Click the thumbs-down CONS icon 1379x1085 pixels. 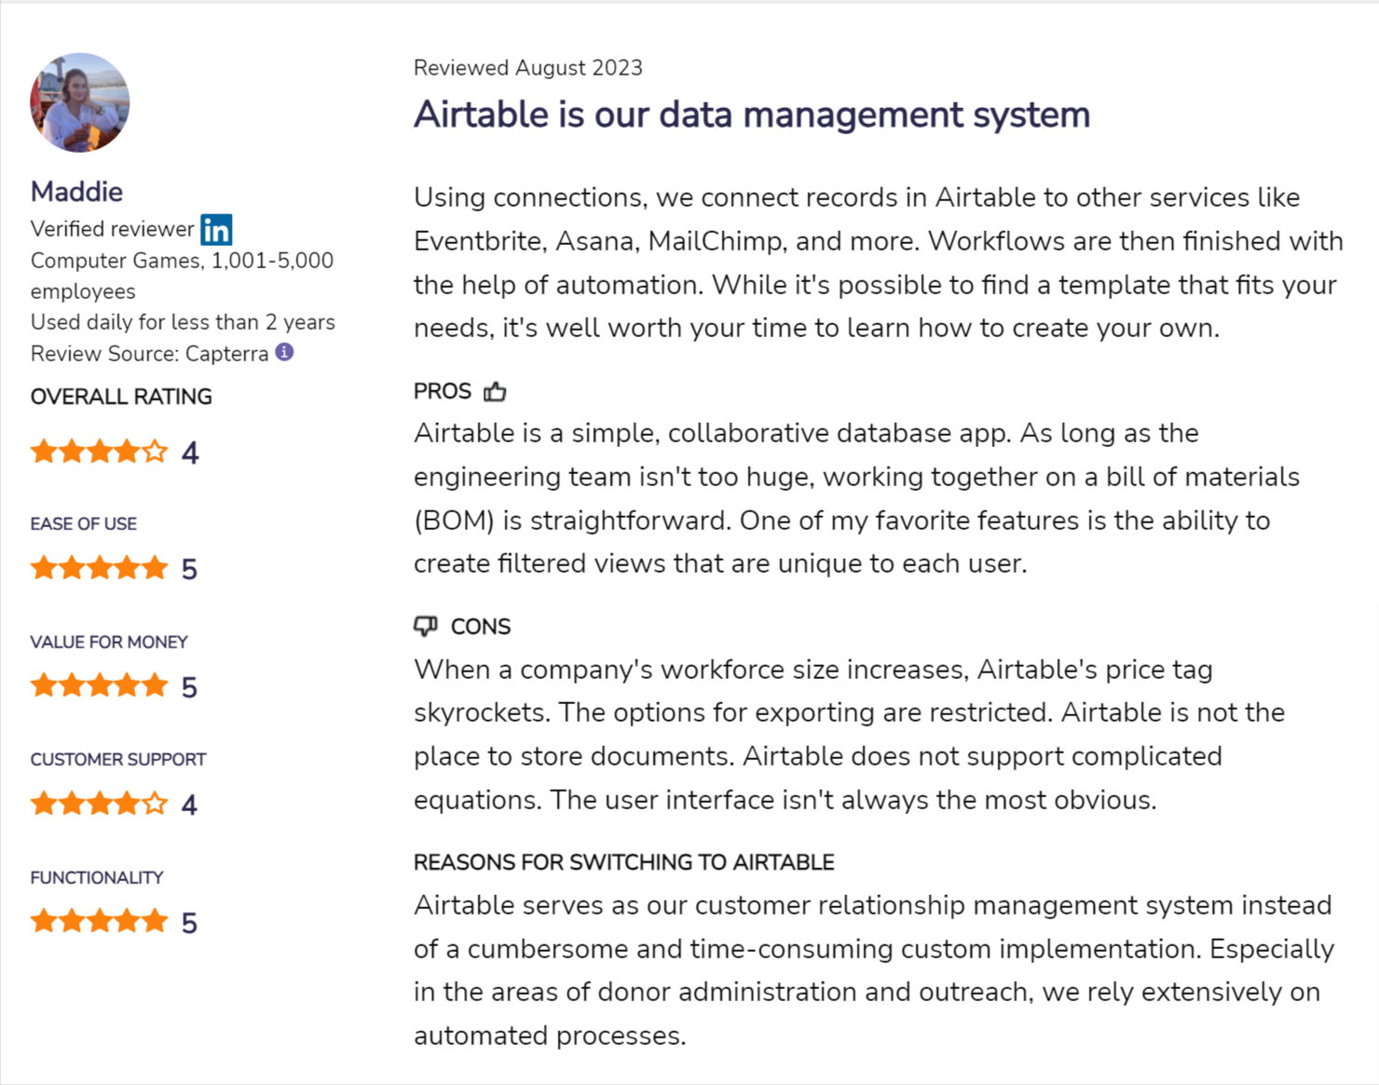pos(426,626)
